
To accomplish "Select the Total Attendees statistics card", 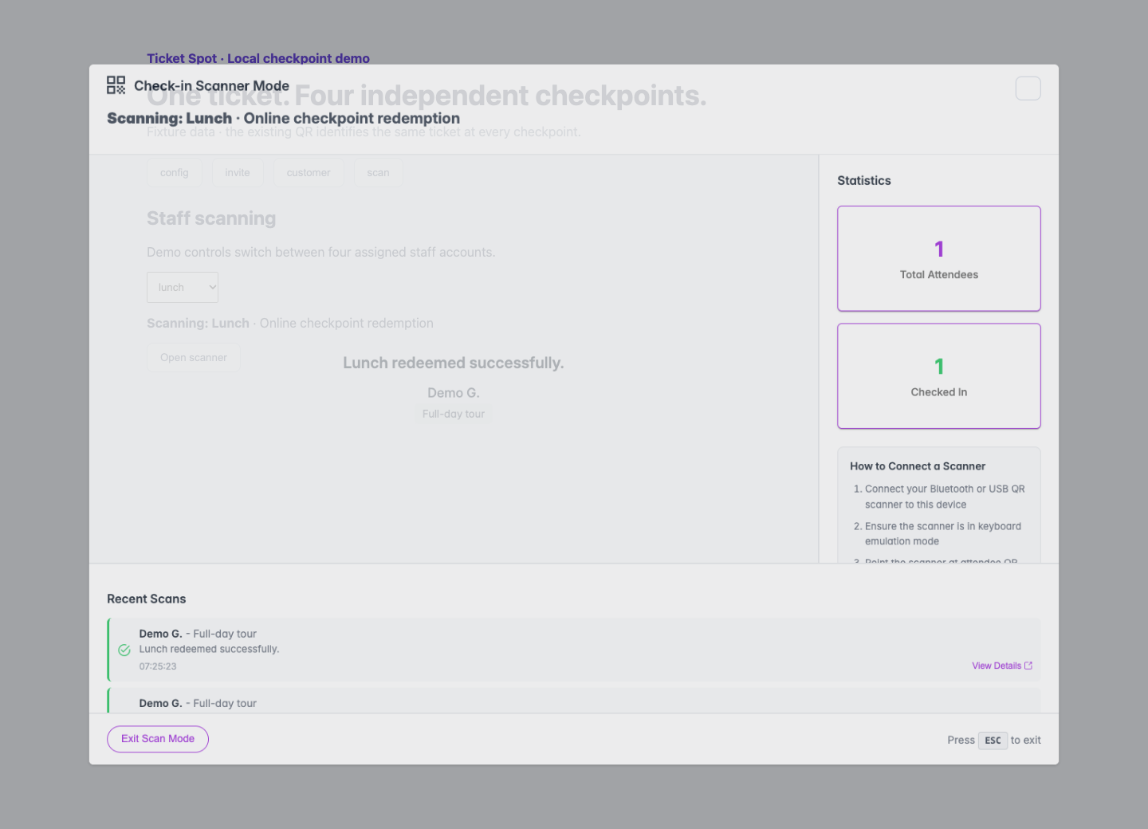I will [939, 258].
